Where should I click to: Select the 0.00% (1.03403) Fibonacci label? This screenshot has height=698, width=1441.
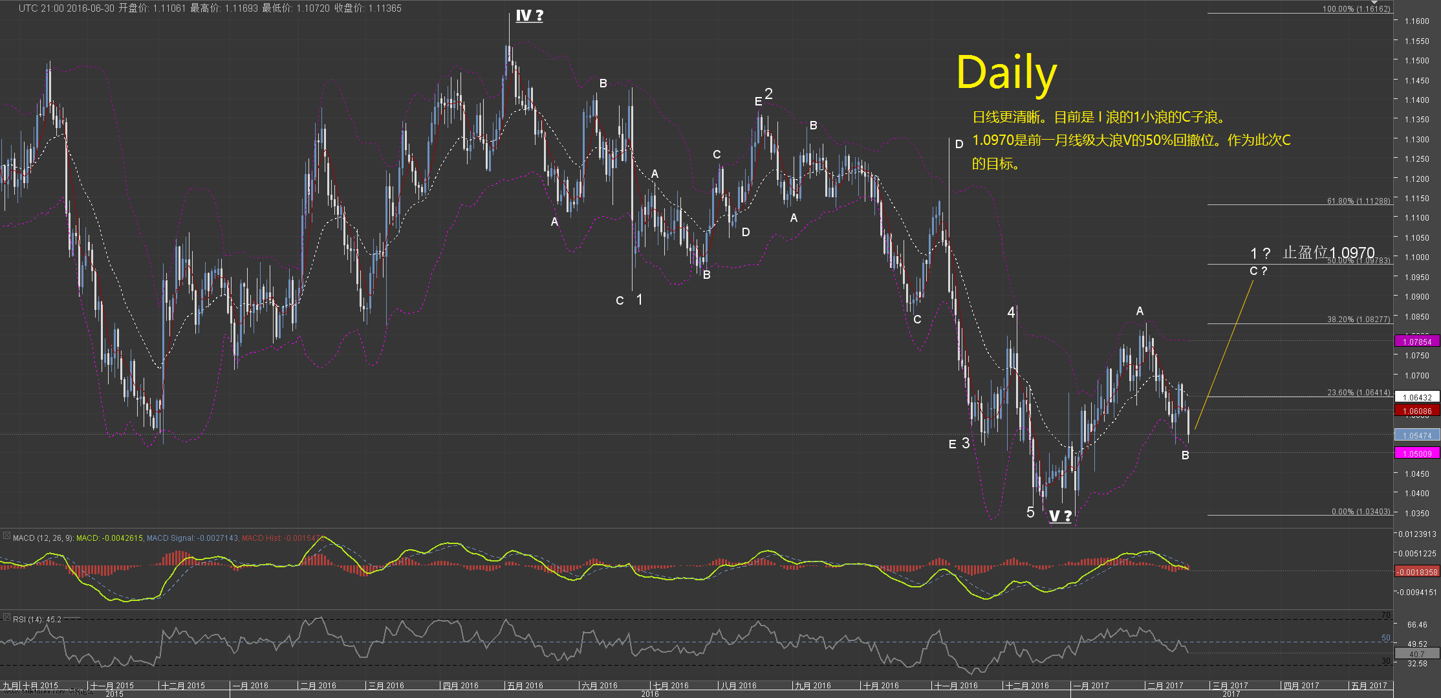(1361, 512)
